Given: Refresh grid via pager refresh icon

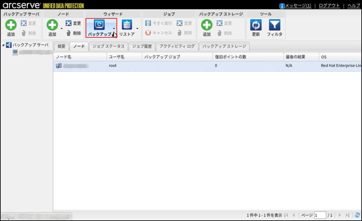Looking at the screenshot, I should 358,215.
